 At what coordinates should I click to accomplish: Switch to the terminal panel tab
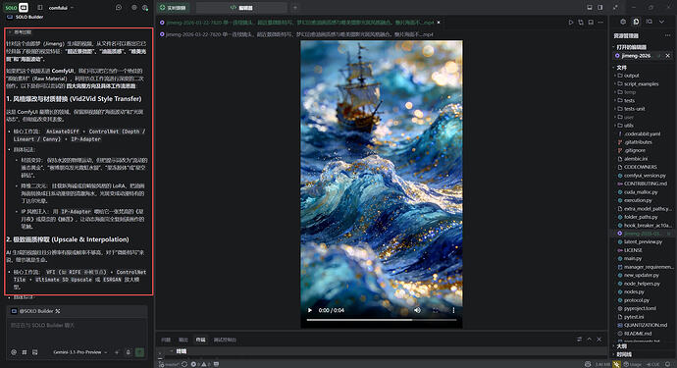(200, 340)
